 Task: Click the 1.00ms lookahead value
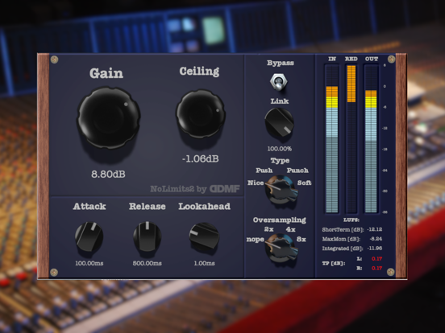pyautogui.click(x=204, y=263)
